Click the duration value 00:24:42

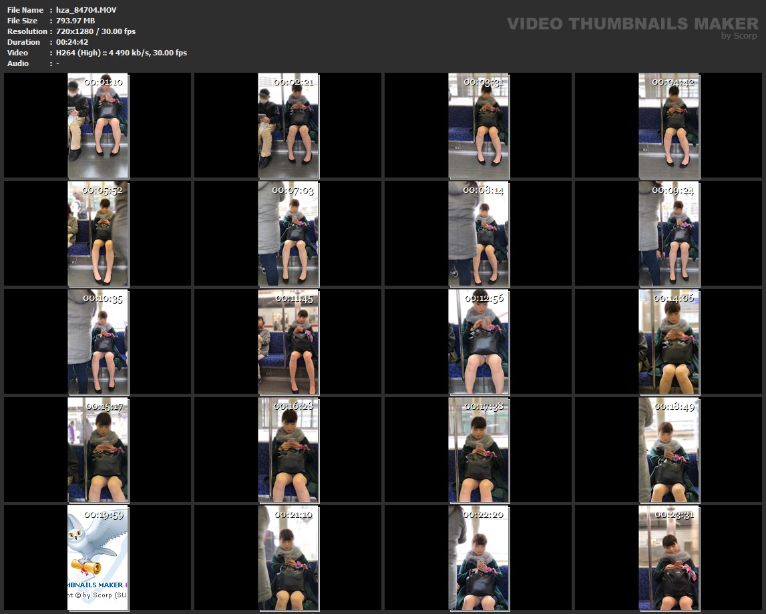(x=72, y=42)
